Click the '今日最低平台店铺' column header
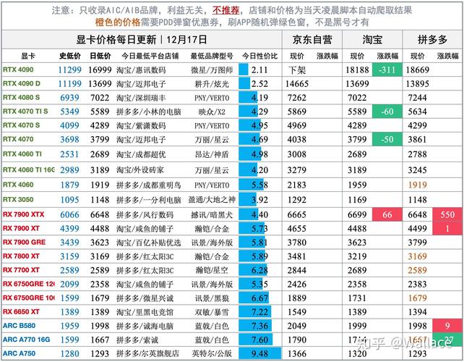 (150, 56)
